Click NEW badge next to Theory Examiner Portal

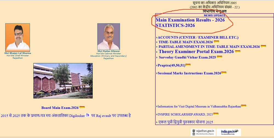point(238,51)
